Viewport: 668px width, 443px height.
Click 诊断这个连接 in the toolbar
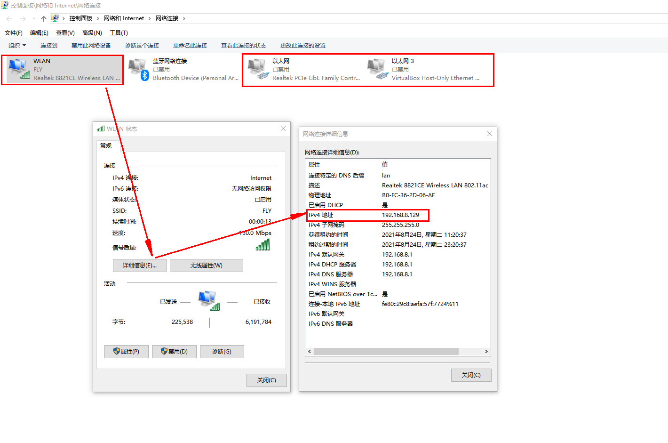tap(142, 46)
